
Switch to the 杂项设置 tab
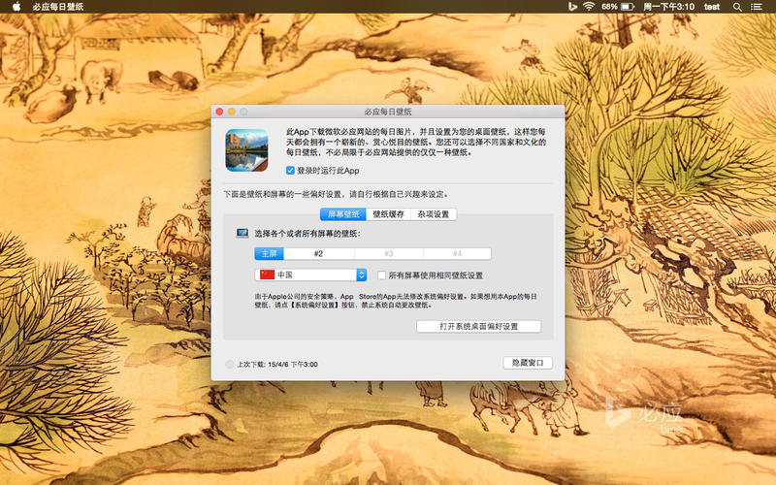click(433, 214)
